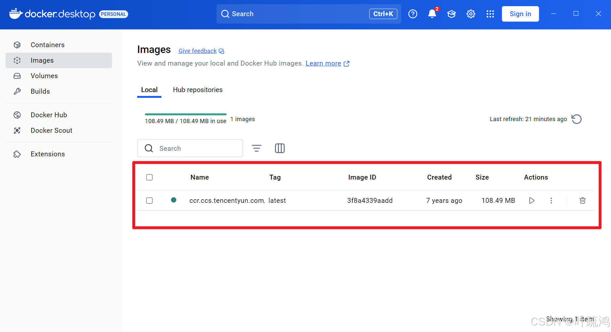
Task: Refresh the images list
Action: pyautogui.click(x=577, y=119)
